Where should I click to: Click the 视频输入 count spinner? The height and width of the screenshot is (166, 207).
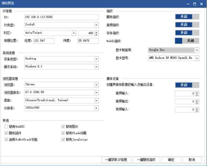coord(187,110)
